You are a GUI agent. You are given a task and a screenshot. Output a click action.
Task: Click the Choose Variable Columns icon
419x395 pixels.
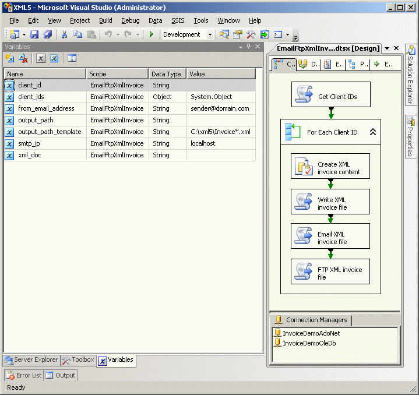[x=72, y=58]
